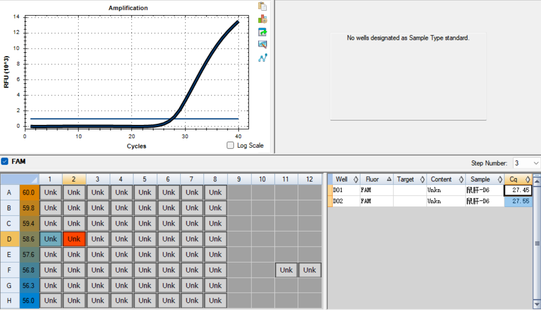The height and width of the screenshot is (310, 541).
Task: Select well H1 Unk
Action: tap(51, 301)
